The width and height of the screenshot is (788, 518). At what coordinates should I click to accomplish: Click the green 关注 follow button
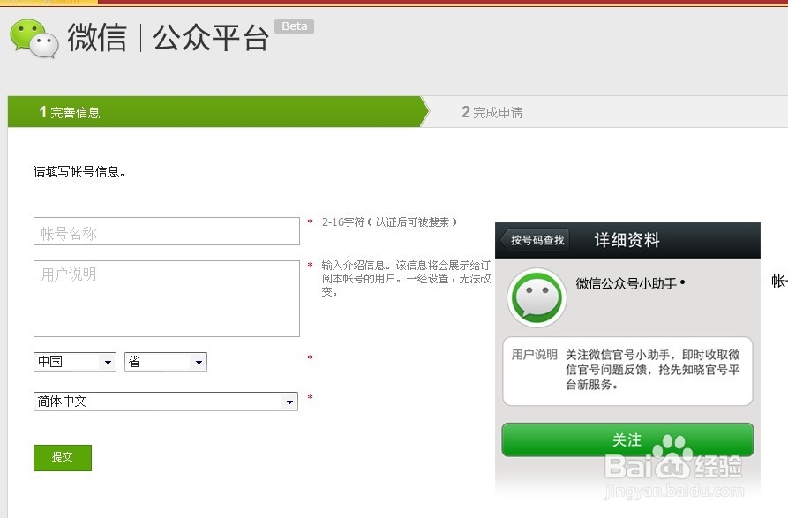627,439
